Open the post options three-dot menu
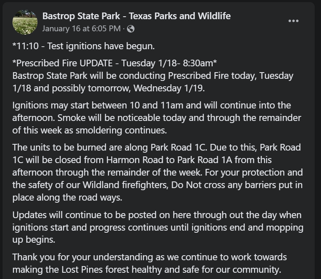Screen dimensions: 321x279 point(294,21)
